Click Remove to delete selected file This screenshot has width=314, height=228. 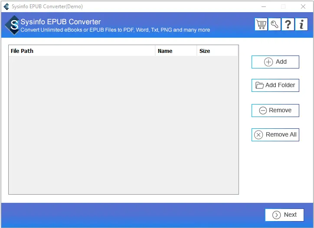[275, 110]
